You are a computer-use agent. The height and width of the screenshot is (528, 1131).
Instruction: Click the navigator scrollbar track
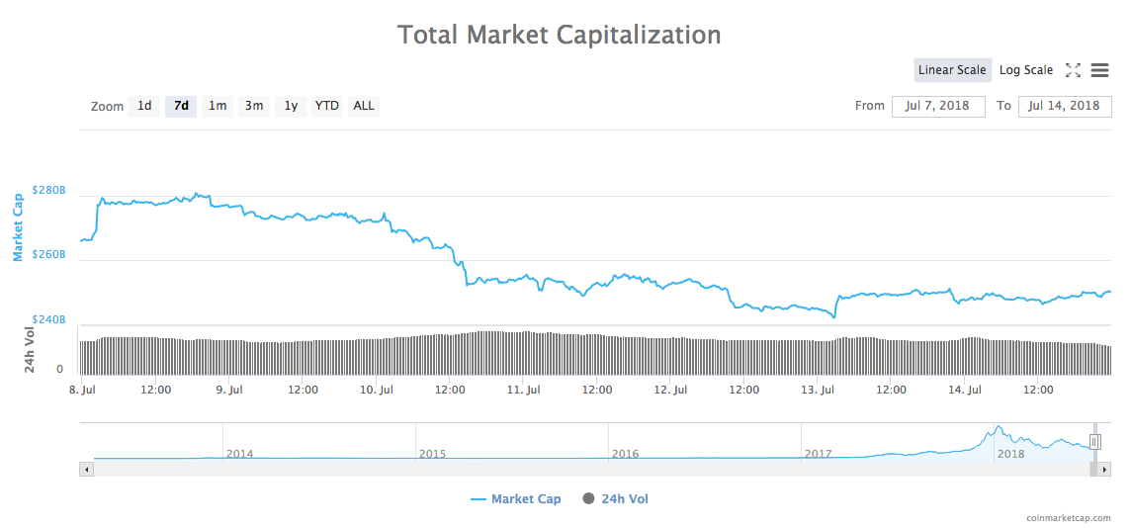click(593, 470)
